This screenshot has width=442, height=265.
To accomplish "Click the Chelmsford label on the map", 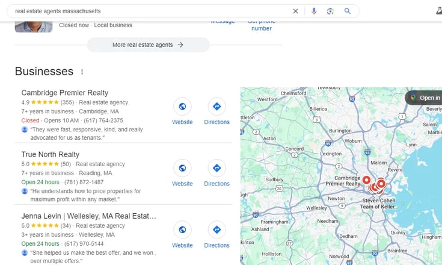I will click(x=293, y=93).
